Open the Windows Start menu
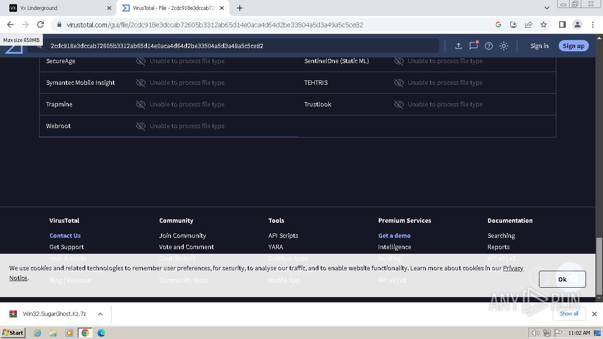Screen dimensions: 603x339 click(13, 332)
